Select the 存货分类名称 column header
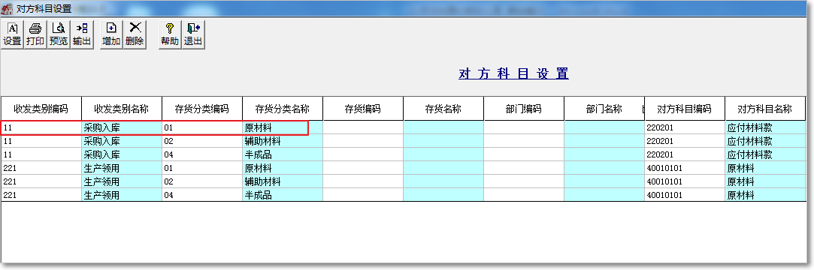The width and height of the screenshot is (814, 270). [283, 109]
